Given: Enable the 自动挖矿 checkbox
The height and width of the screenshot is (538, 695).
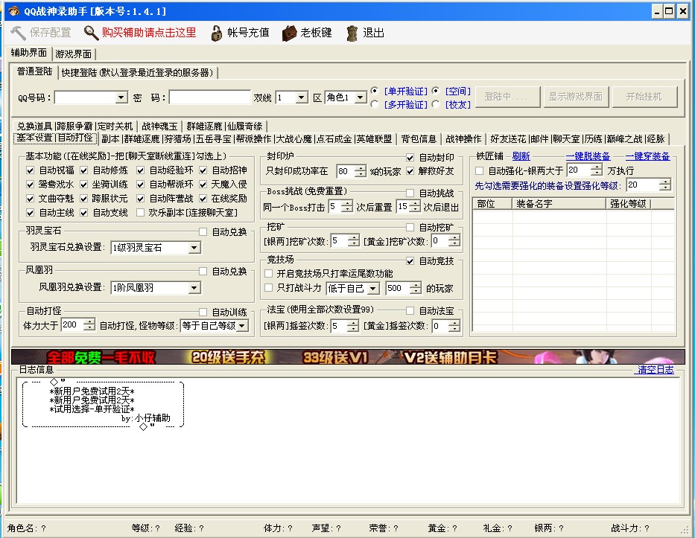Looking at the screenshot, I should pos(410,228).
